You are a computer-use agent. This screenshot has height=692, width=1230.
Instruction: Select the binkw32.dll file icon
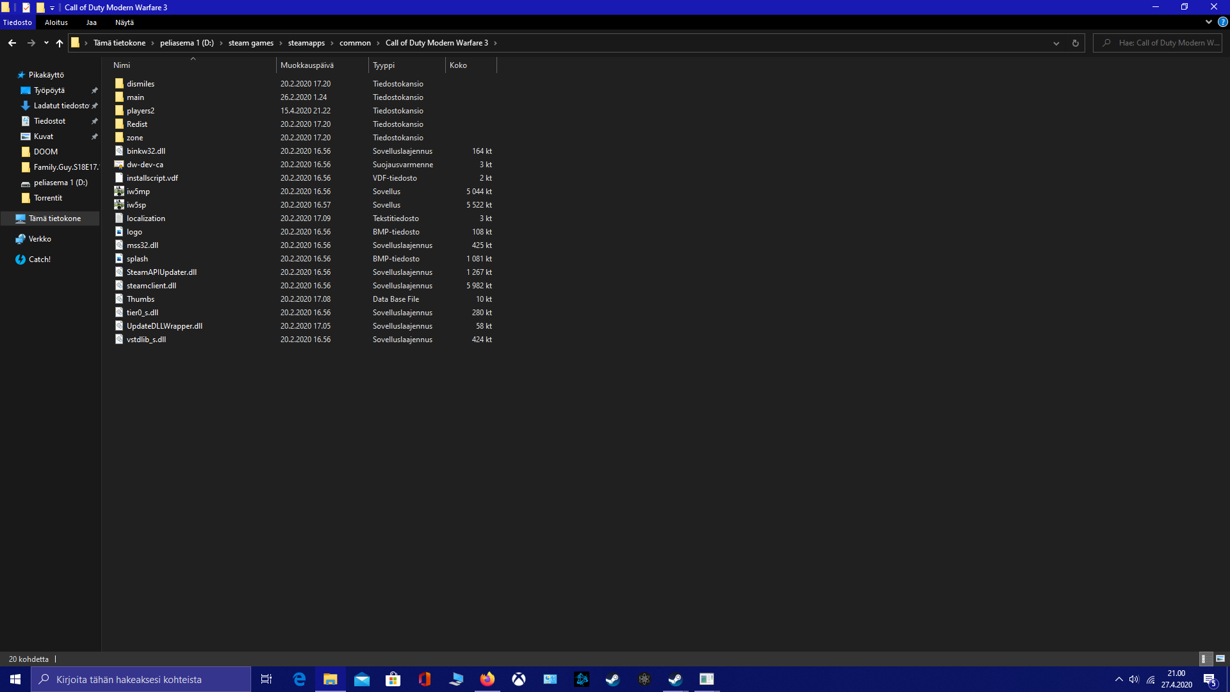pyautogui.click(x=119, y=151)
